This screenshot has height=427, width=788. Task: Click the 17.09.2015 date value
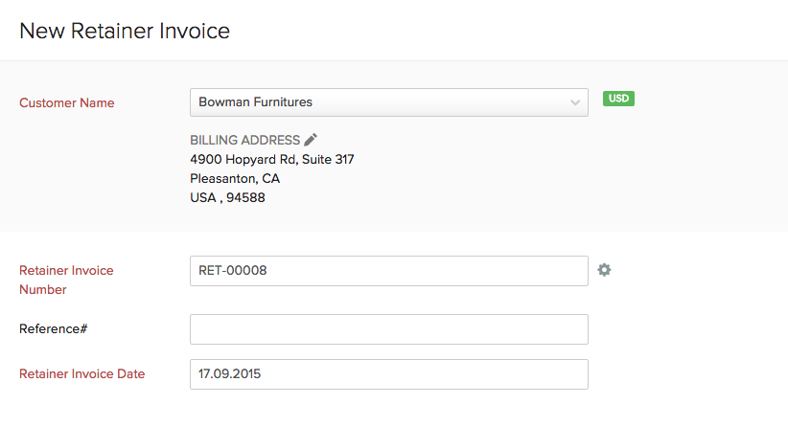tap(229, 374)
